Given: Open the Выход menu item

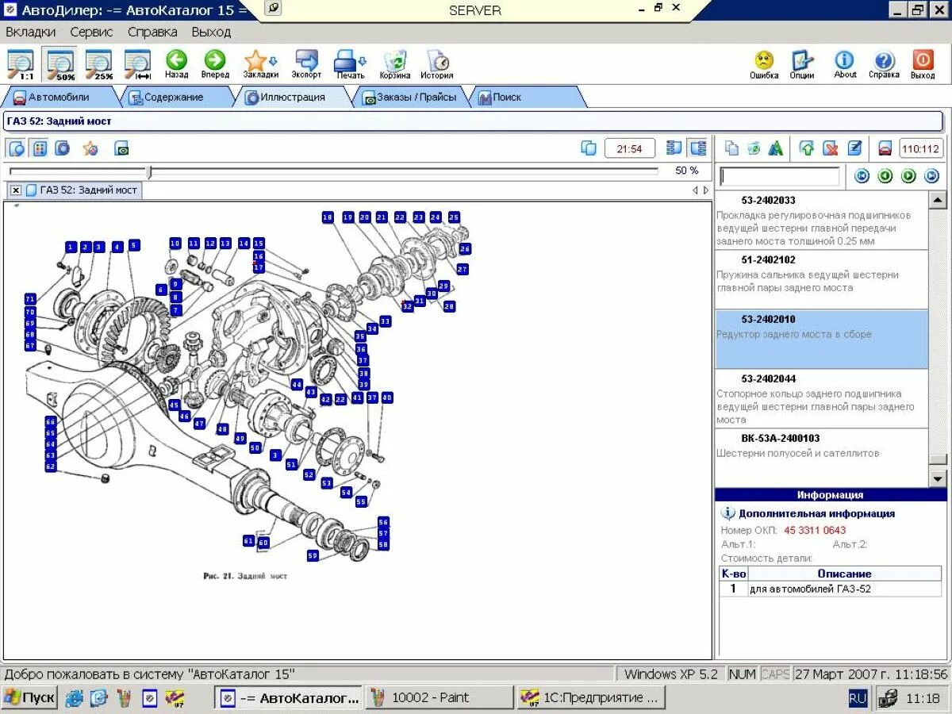Looking at the screenshot, I should click(x=211, y=33).
